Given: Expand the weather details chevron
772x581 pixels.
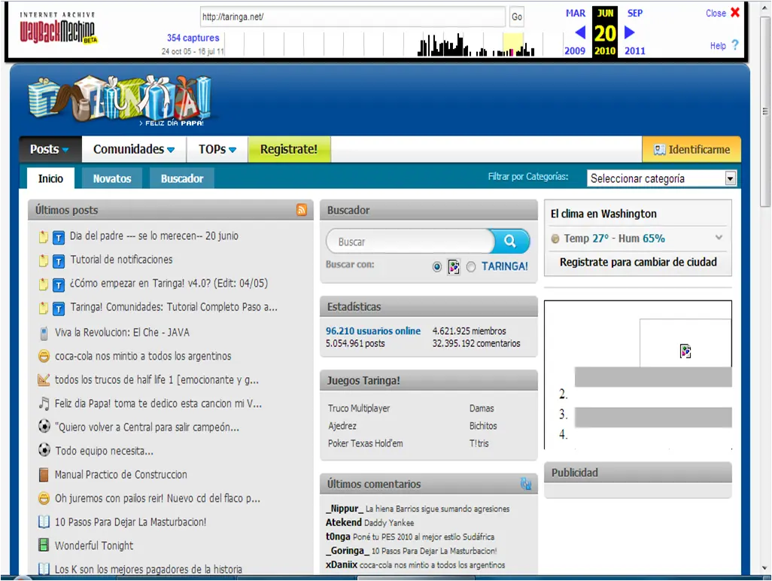Looking at the screenshot, I should [x=719, y=237].
